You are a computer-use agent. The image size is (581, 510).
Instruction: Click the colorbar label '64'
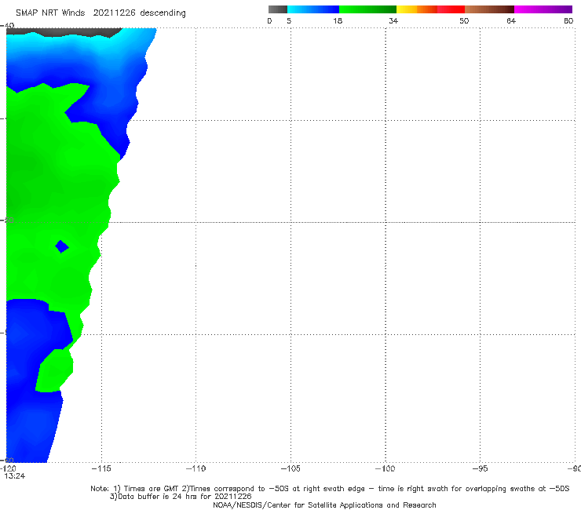511,20
